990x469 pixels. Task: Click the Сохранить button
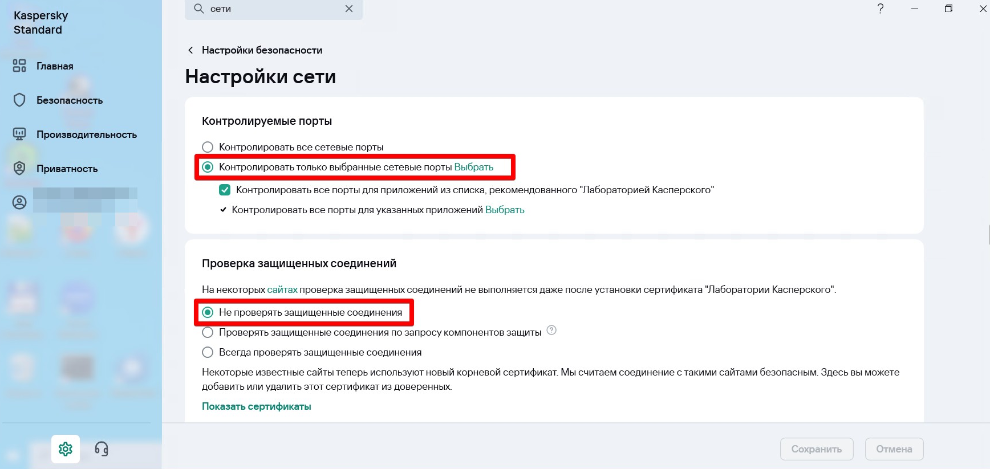pos(817,449)
